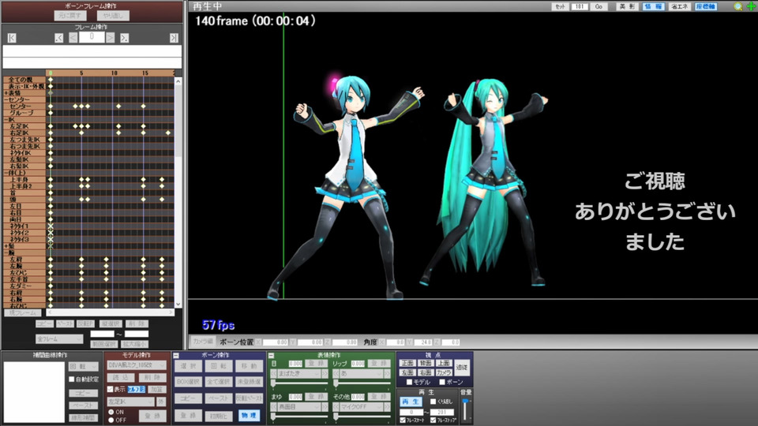Select IK OFF radio button

[x=111, y=420]
